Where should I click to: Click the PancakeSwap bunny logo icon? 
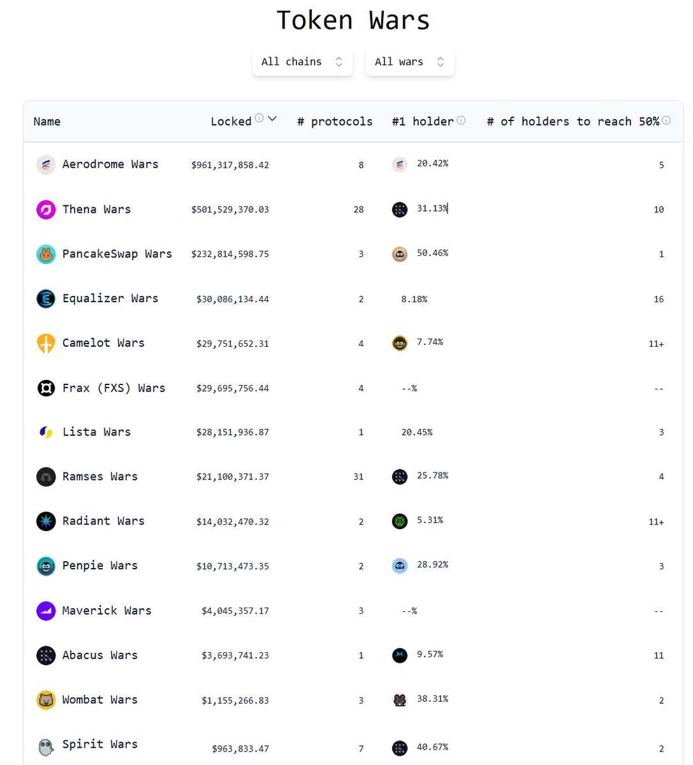45,254
